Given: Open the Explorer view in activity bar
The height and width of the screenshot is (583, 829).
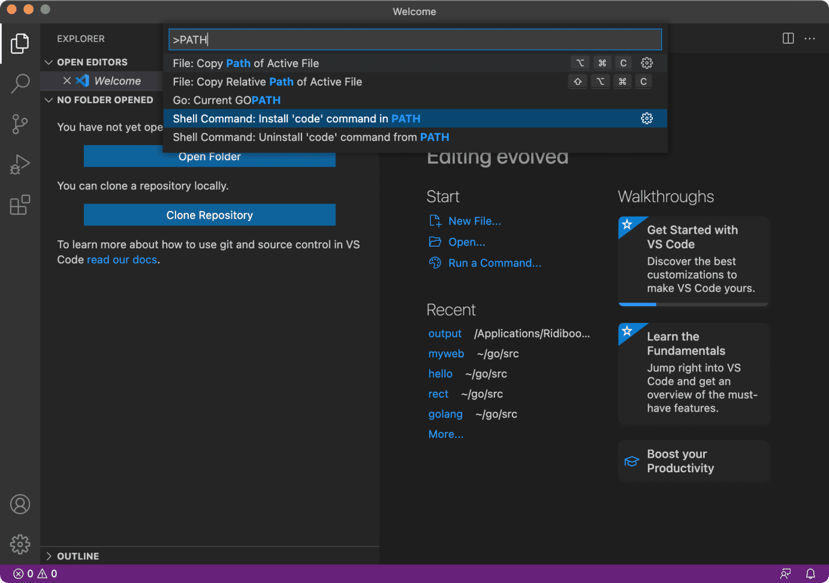Looking at the screenshot, I should (20, 44).
